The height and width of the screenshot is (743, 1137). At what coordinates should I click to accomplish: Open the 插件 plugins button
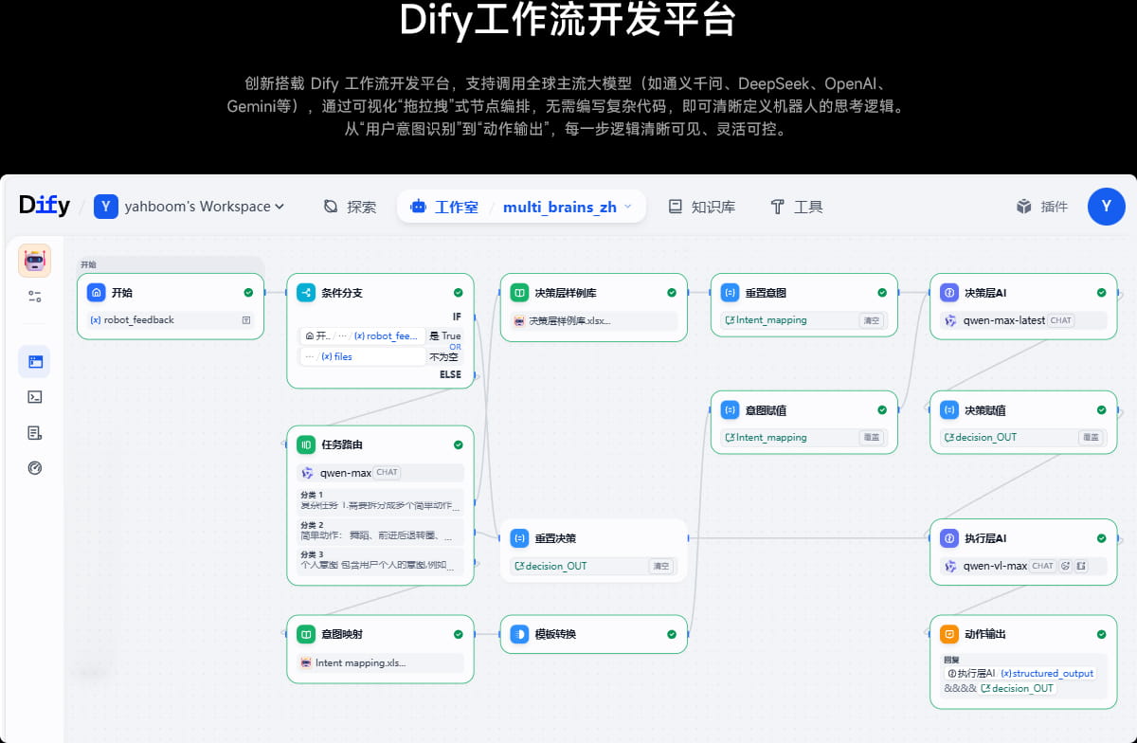[x=1041, y=207]
